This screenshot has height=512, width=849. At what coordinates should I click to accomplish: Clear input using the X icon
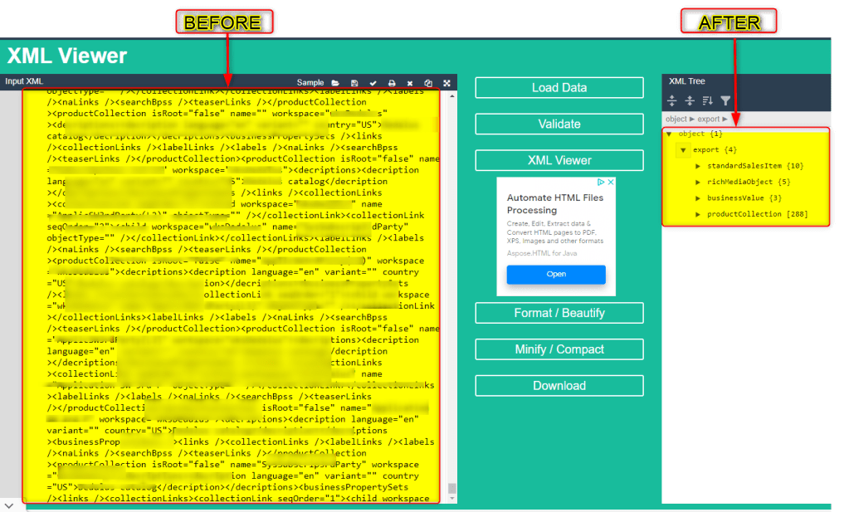tap(410, 83)
